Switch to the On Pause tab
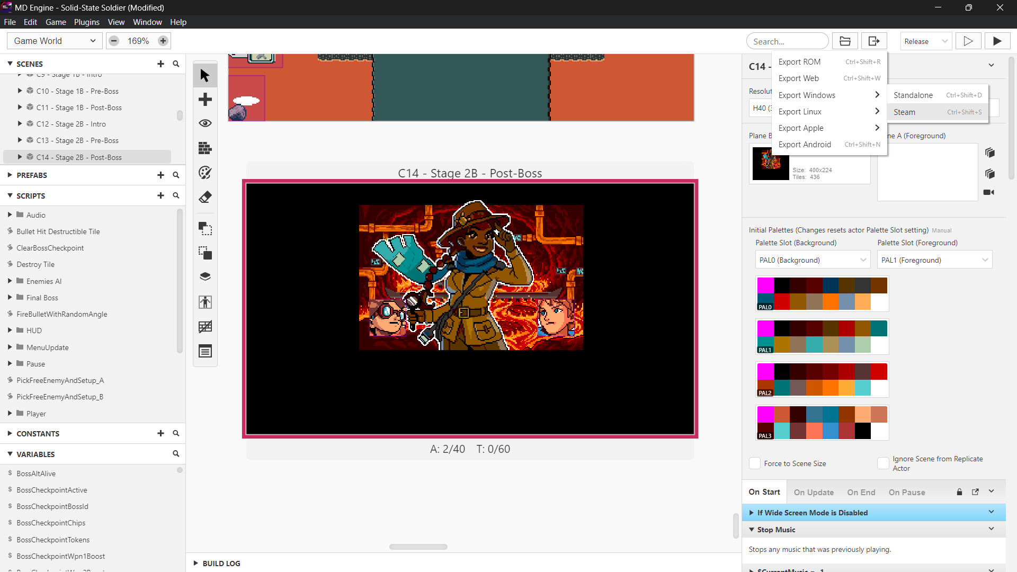The height and width of the screenshot is (572, 1017). [907, 493]
